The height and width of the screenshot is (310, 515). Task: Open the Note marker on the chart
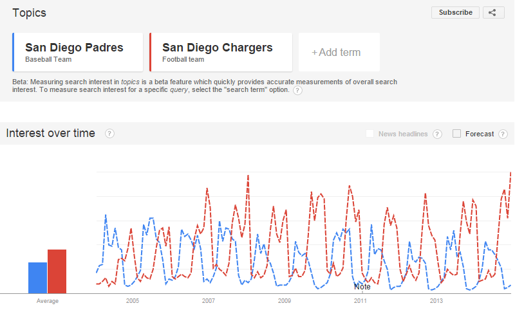tap(362, 287)
